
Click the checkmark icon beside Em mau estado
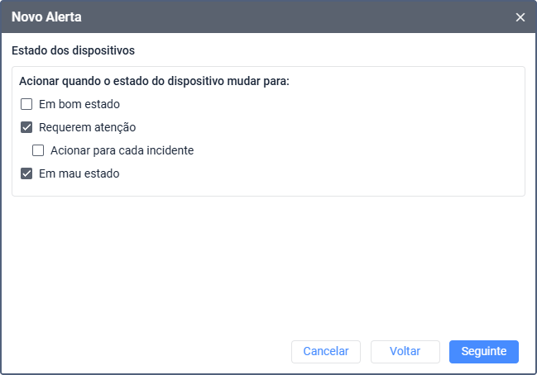(26, 173)
